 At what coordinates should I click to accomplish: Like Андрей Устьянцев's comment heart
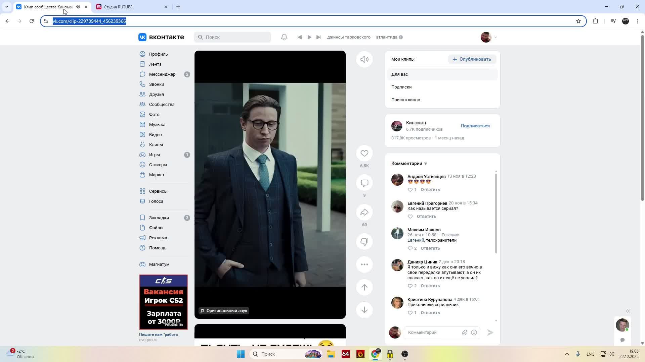410,190
